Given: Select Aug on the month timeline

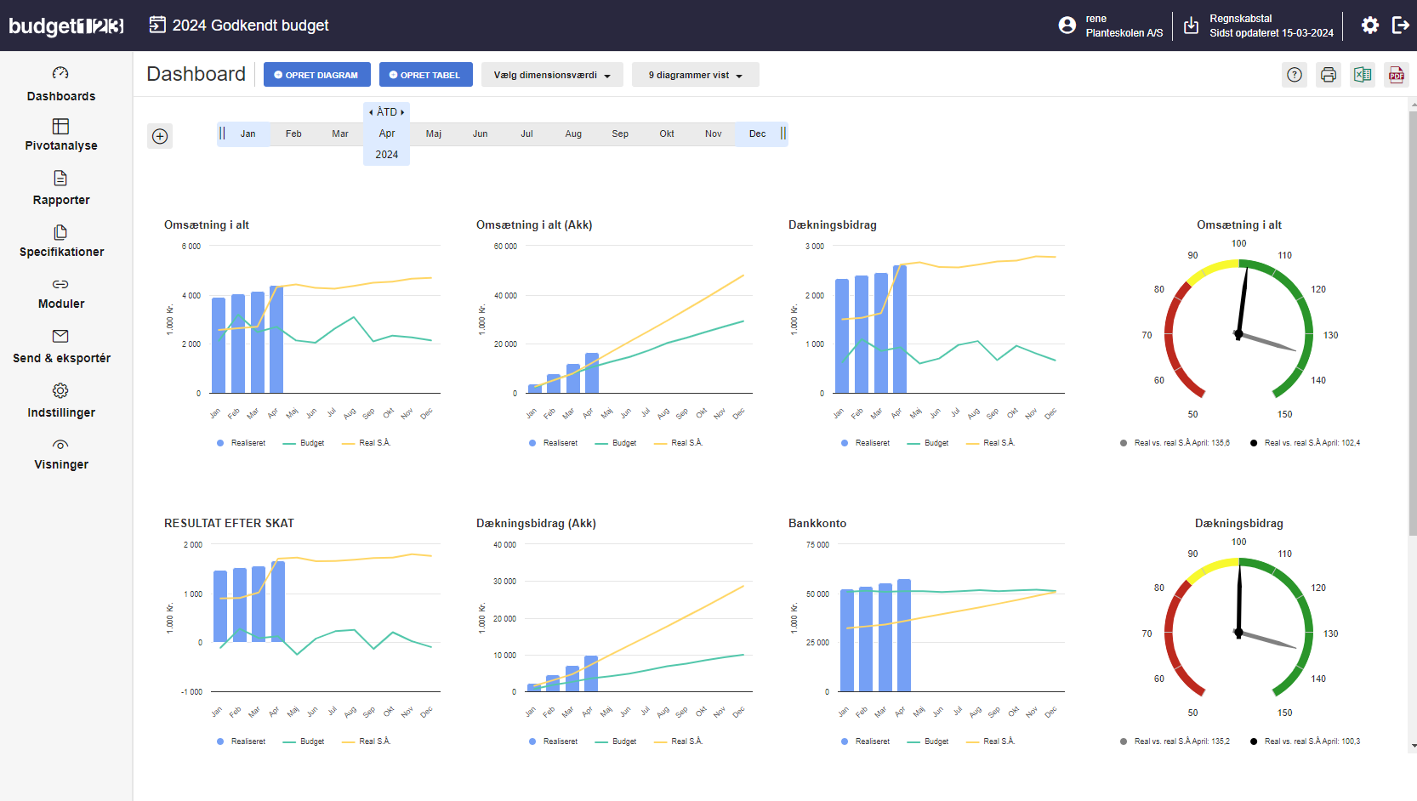Looking at the screenshot, I should click(573, 133).
